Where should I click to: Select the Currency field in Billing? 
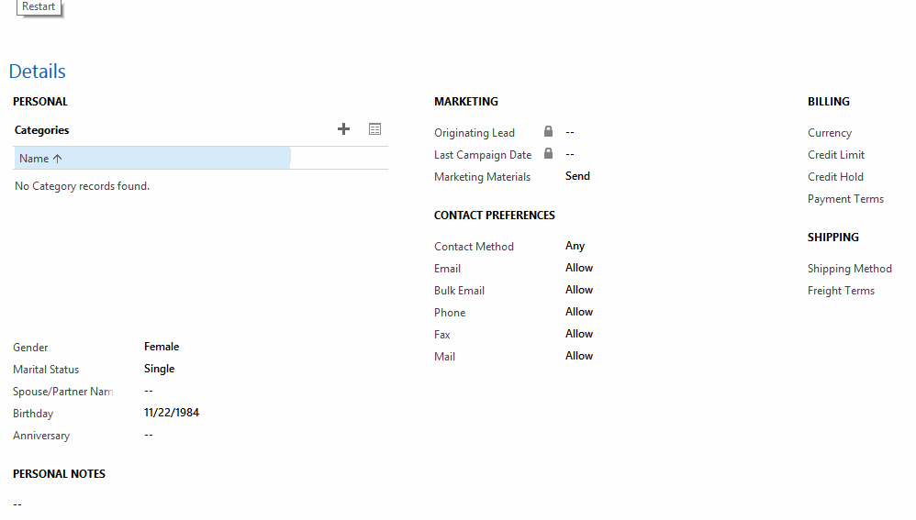coord(830,133)
